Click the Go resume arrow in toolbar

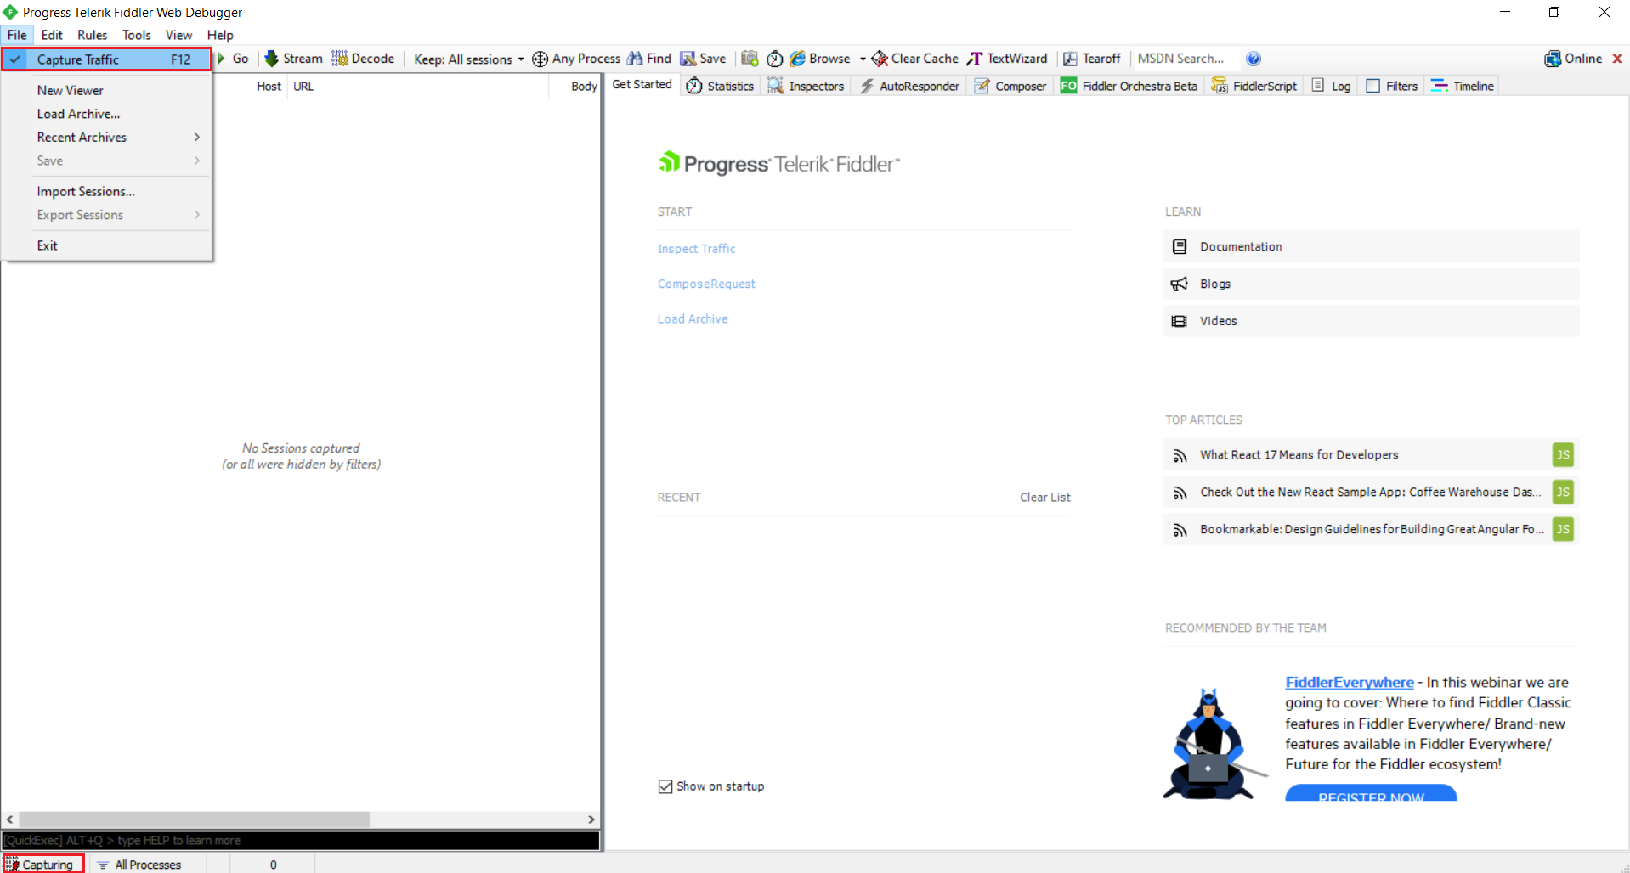pos(232,59)
